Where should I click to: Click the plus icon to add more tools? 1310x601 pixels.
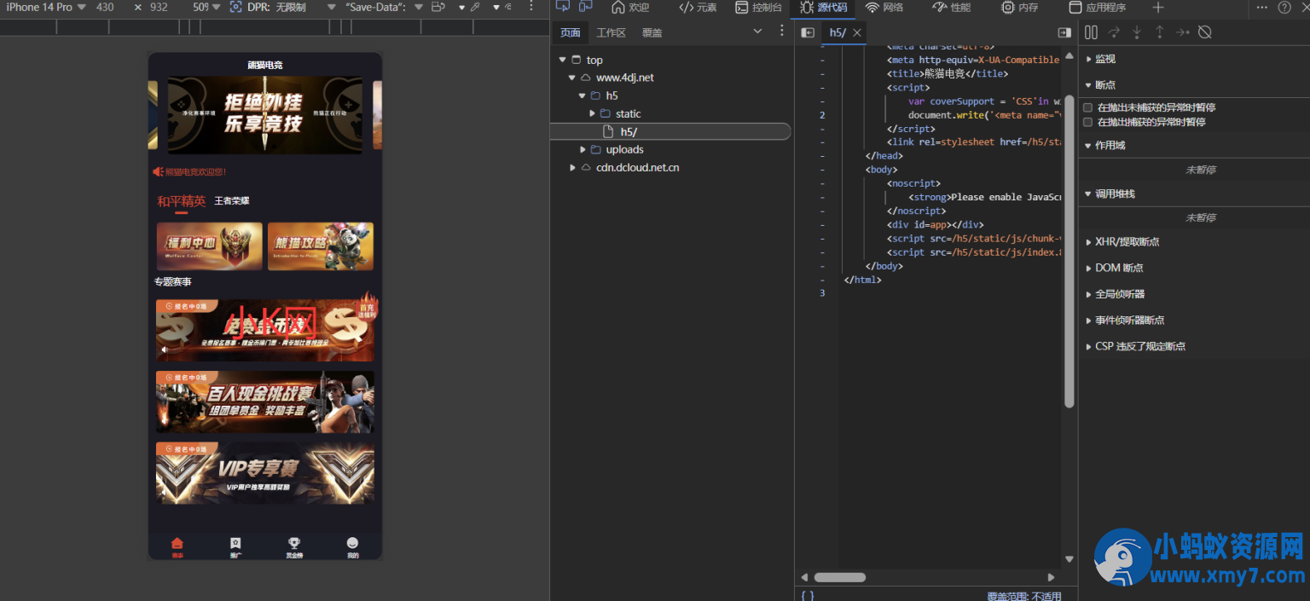click(x=1157, y=8)
